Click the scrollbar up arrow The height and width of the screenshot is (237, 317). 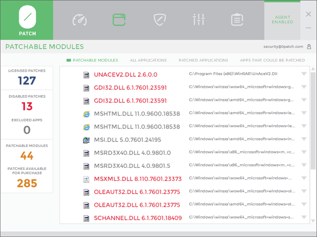click(x=313, y=69)
